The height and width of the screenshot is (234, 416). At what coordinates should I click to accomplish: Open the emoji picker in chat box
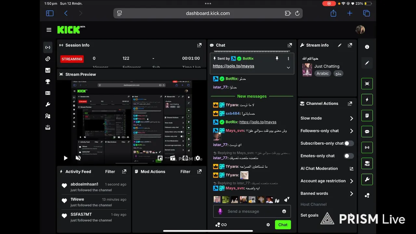coord(284,211)
